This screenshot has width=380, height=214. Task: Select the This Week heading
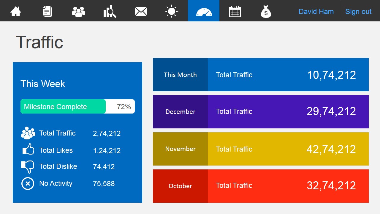pos(43,84)
